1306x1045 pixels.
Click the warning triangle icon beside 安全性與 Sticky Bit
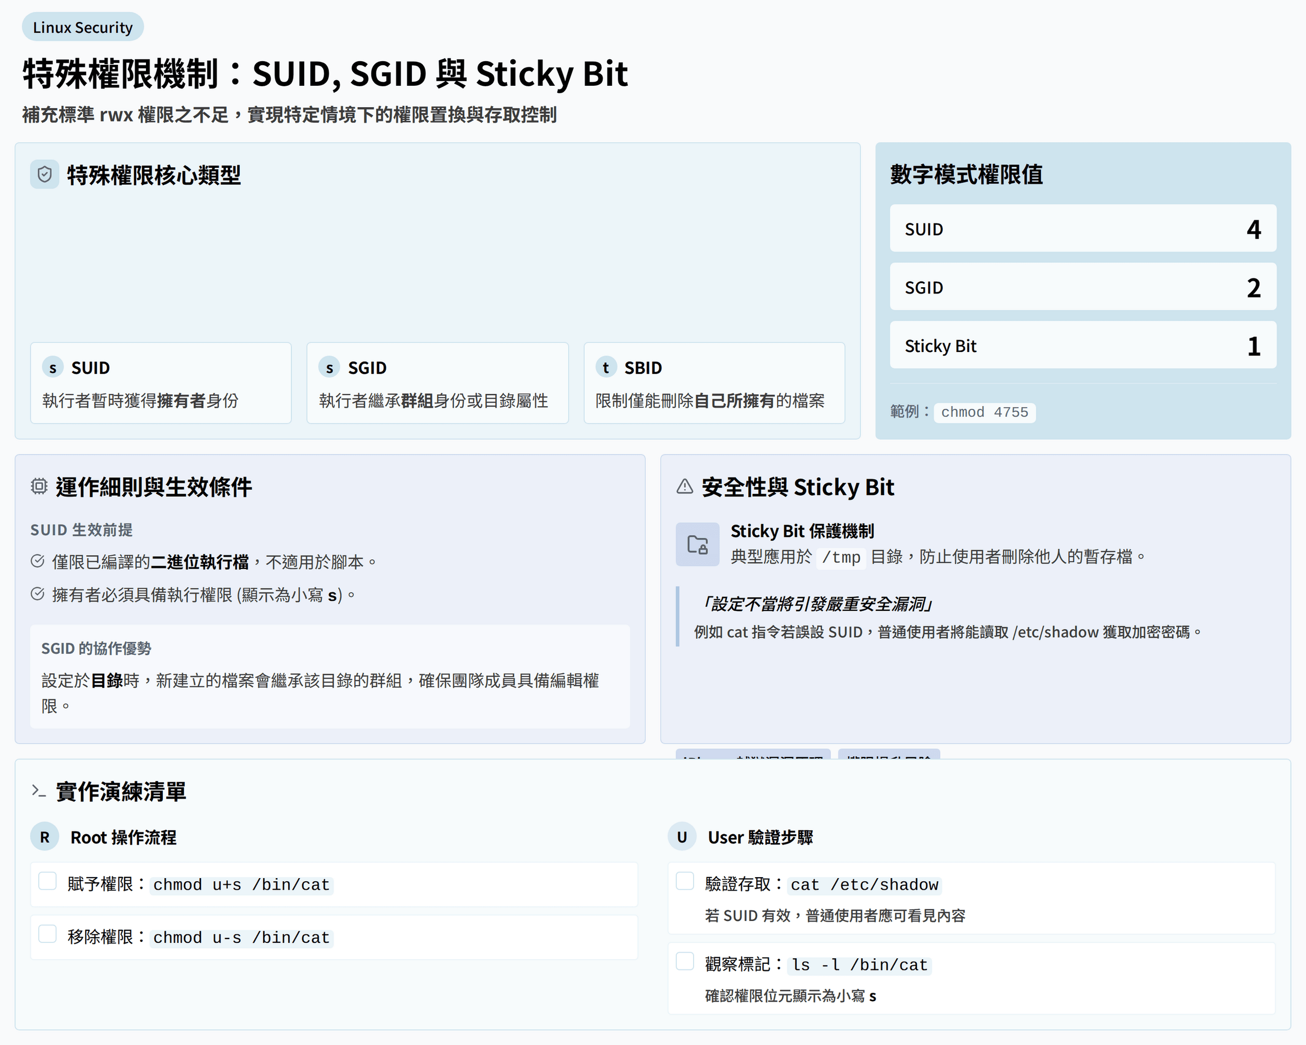[x=684, y=486]
